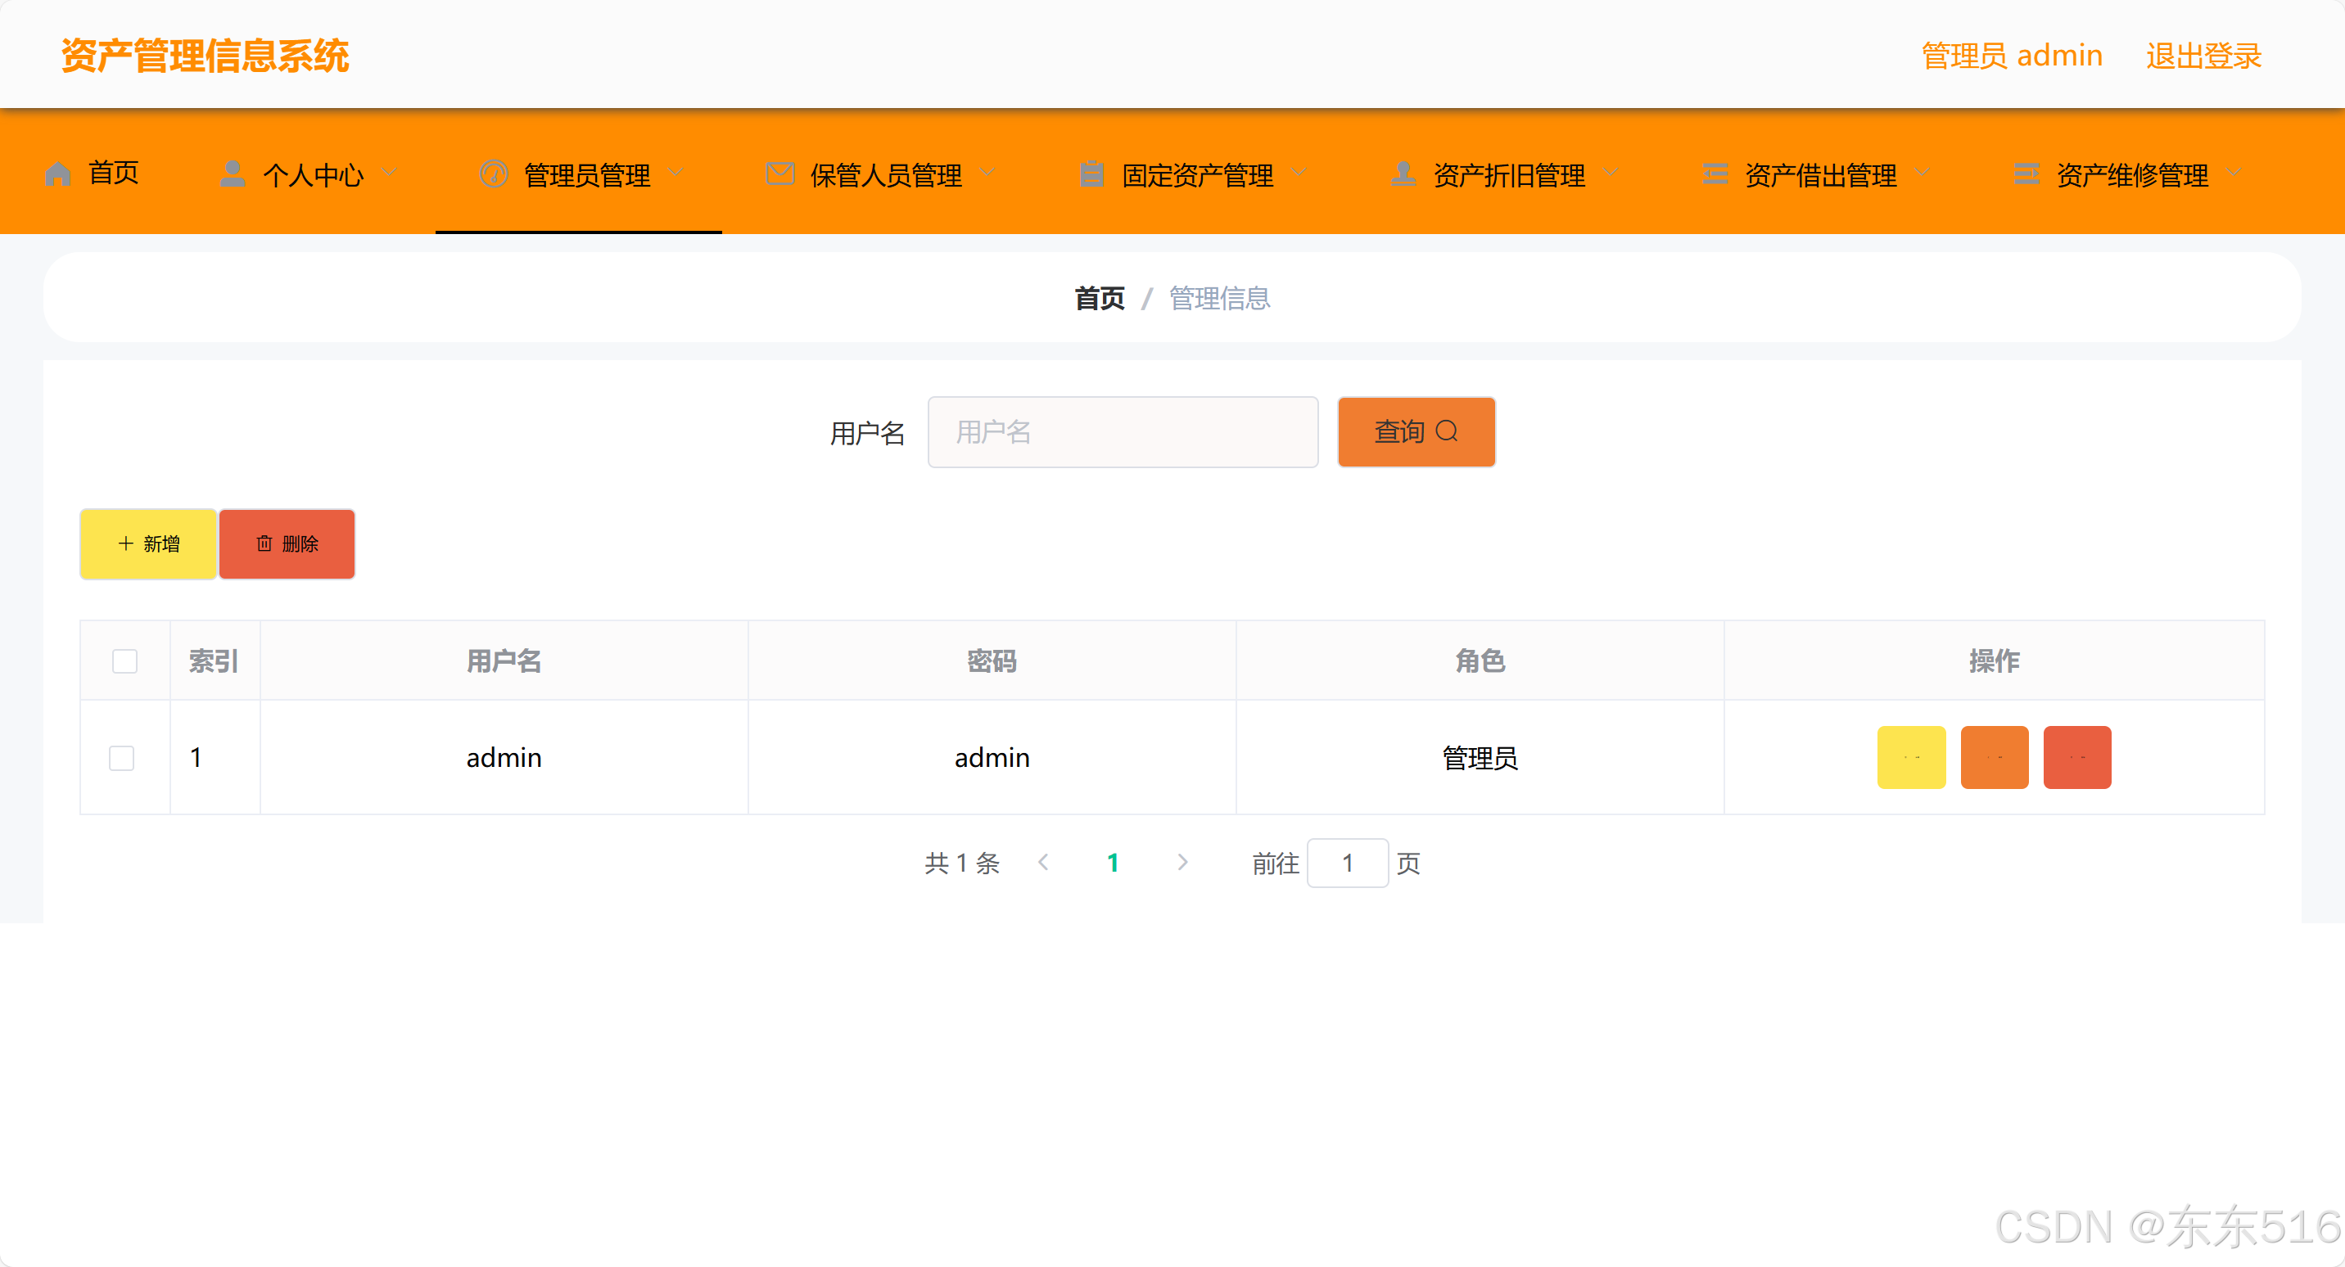Check the checkbox for admin row
The image size is (2345, 1267).
[122, 757]
